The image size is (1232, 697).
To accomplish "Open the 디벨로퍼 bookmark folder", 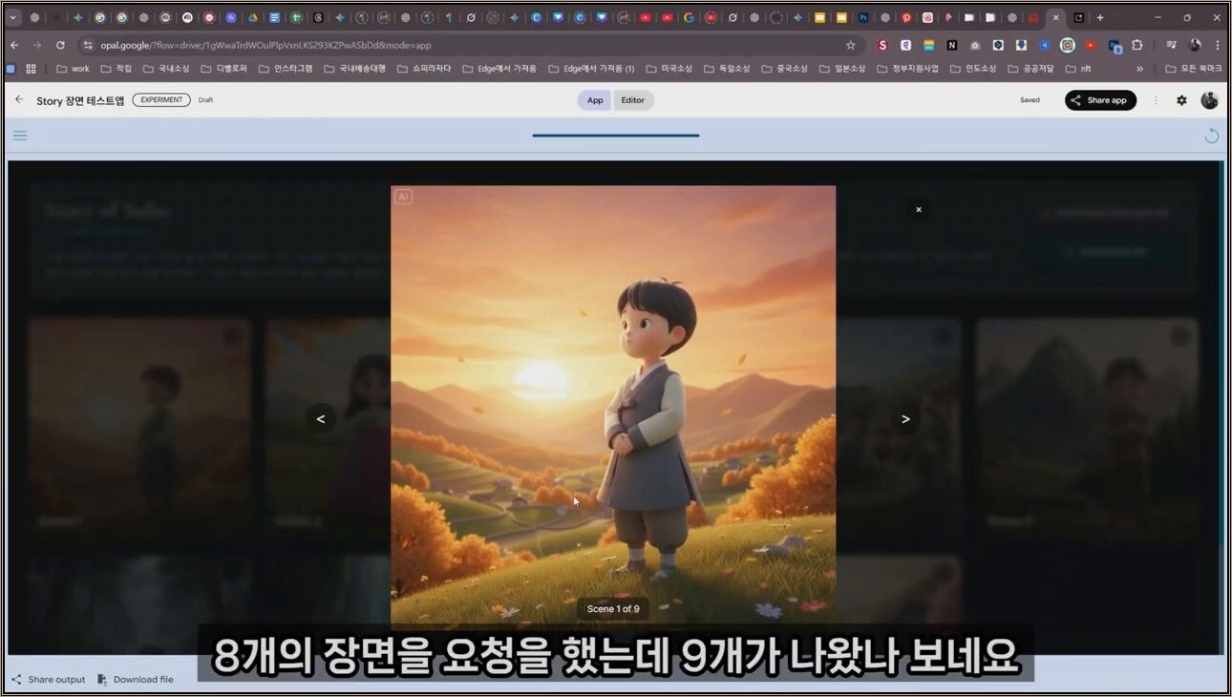I will (224, 69).
